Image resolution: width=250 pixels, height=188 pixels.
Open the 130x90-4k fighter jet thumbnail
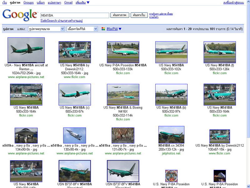coord(75,135)
